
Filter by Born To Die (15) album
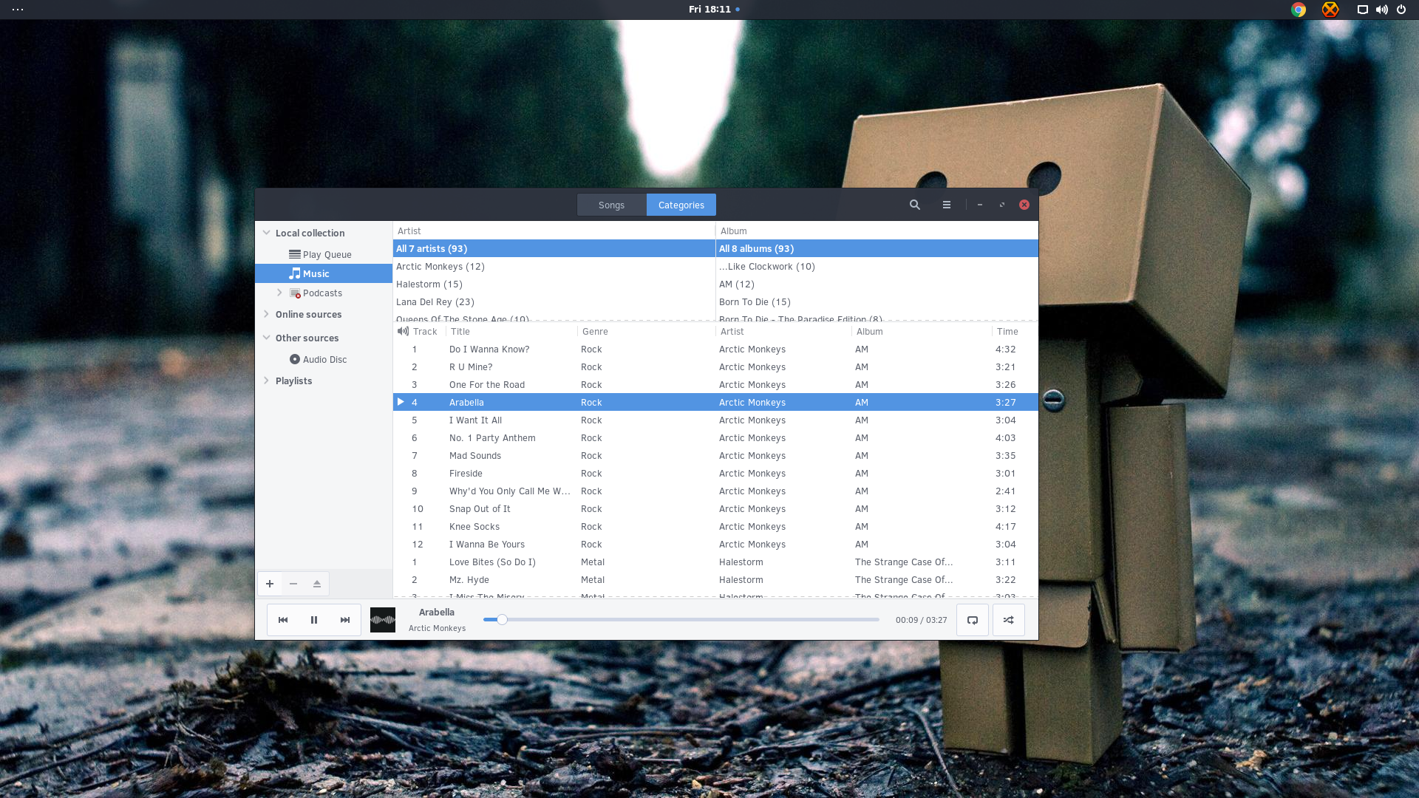[x=877, y=301]
